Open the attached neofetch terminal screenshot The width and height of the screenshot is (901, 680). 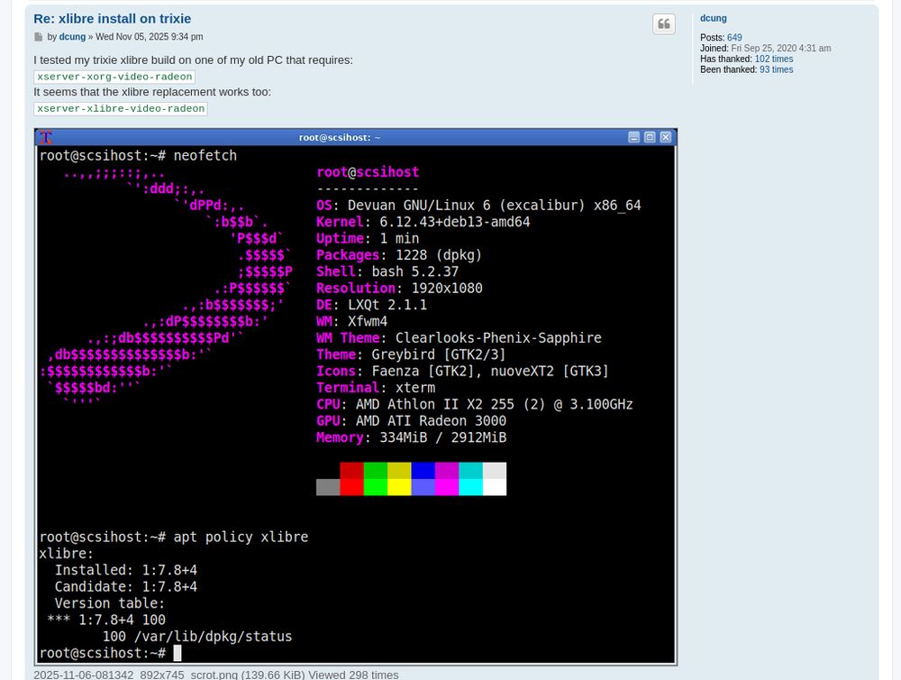(356, 397)
